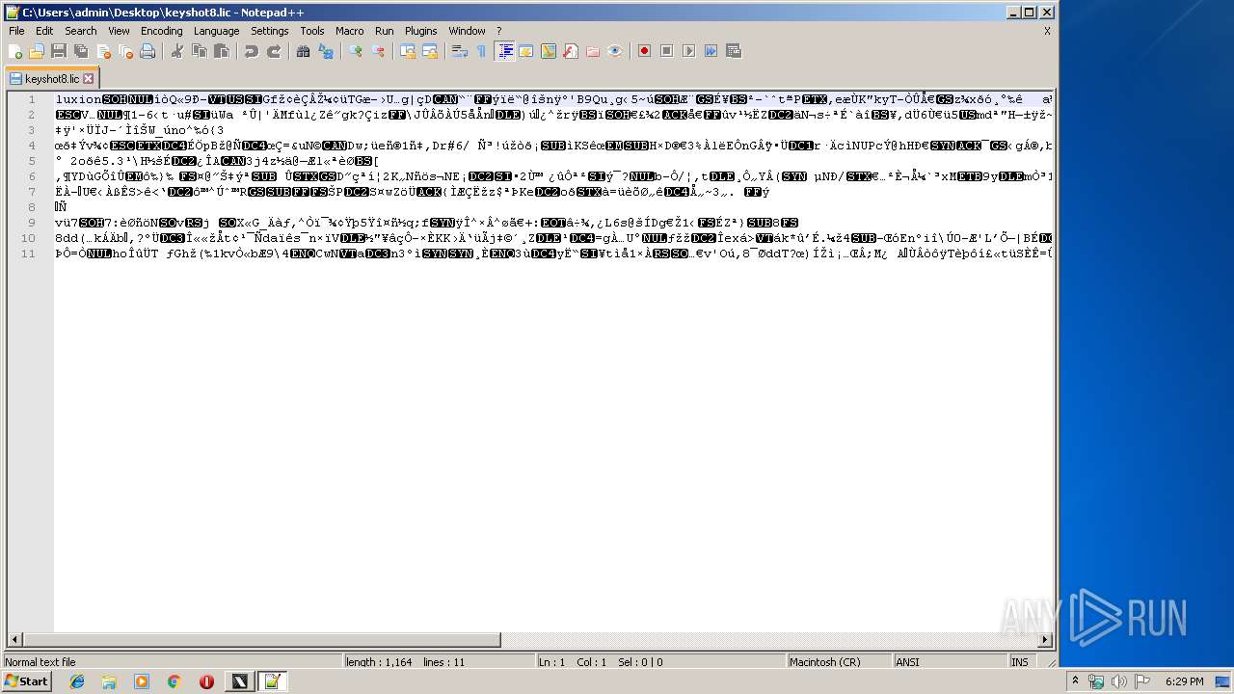Play back the recorded macro
The image size is (1234, 694).
(689, 51)
